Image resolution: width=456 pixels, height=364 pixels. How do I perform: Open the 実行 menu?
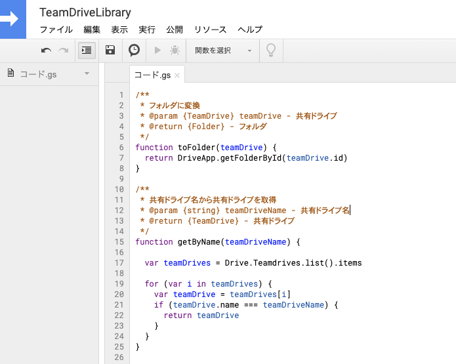pyautogui.click(x=147, y=30)
